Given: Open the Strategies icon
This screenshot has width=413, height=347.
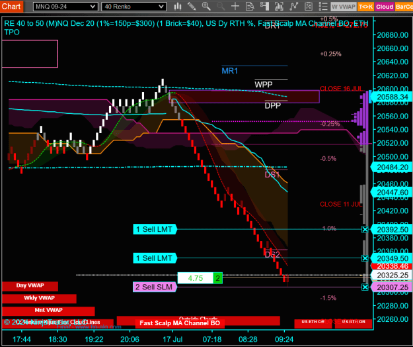Looking at the screenshot, I should pyautogui.click(x=309, y=7).
